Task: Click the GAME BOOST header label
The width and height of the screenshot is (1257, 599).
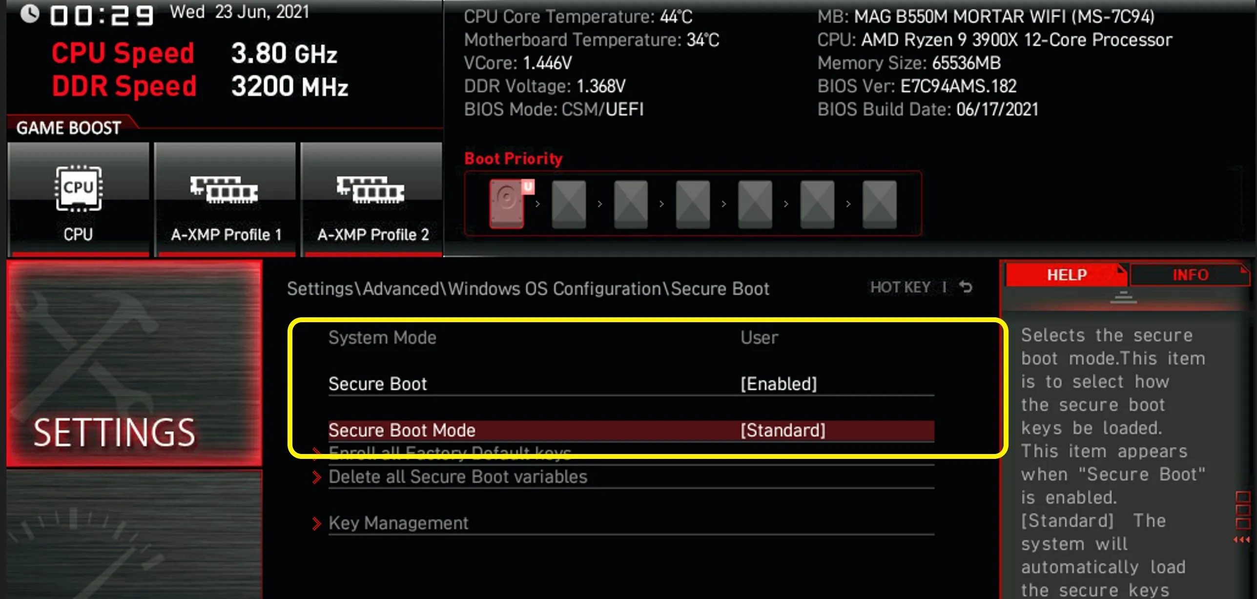Action: coord(68,128)
